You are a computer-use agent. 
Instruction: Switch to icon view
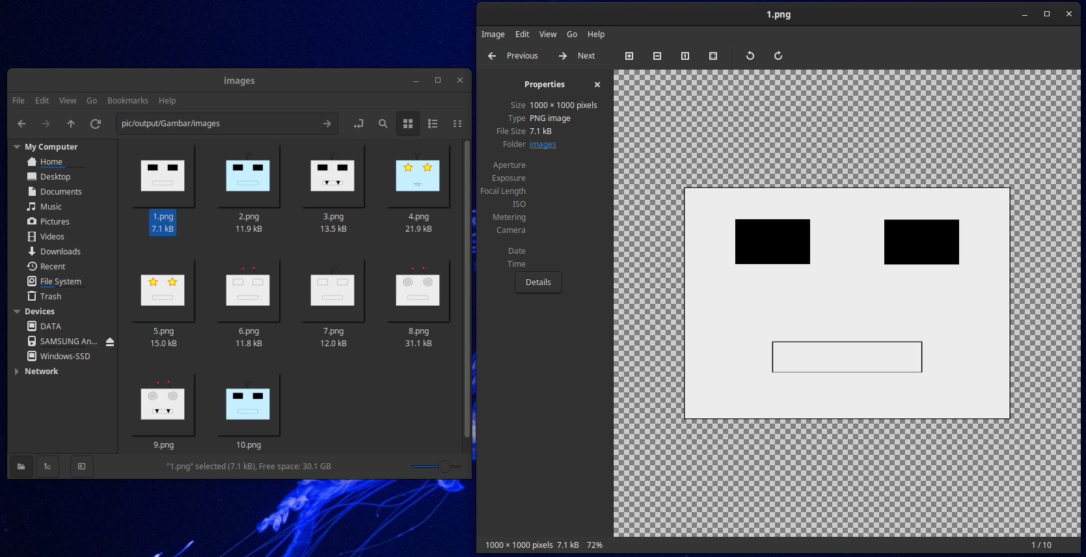(x=408, y=124)
